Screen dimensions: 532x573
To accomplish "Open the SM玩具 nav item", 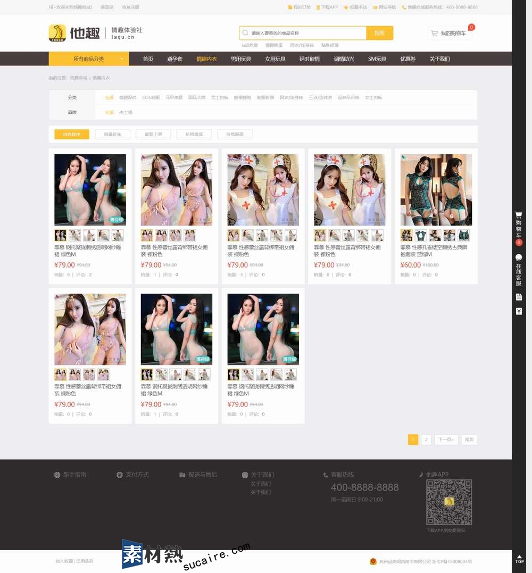I will click(x=377, y=59).
